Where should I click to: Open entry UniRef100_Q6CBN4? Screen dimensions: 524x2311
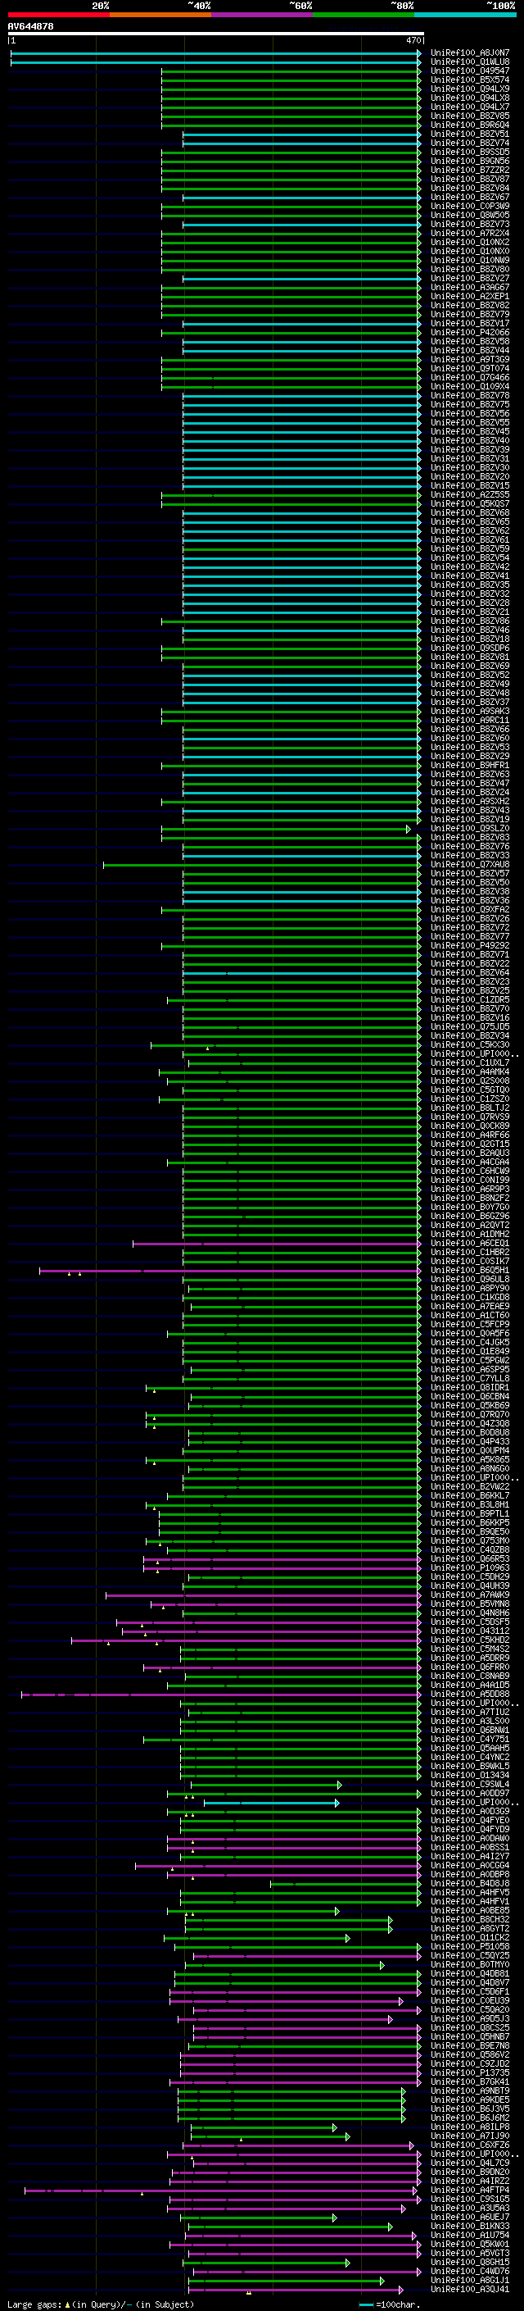pos(470,1397)
